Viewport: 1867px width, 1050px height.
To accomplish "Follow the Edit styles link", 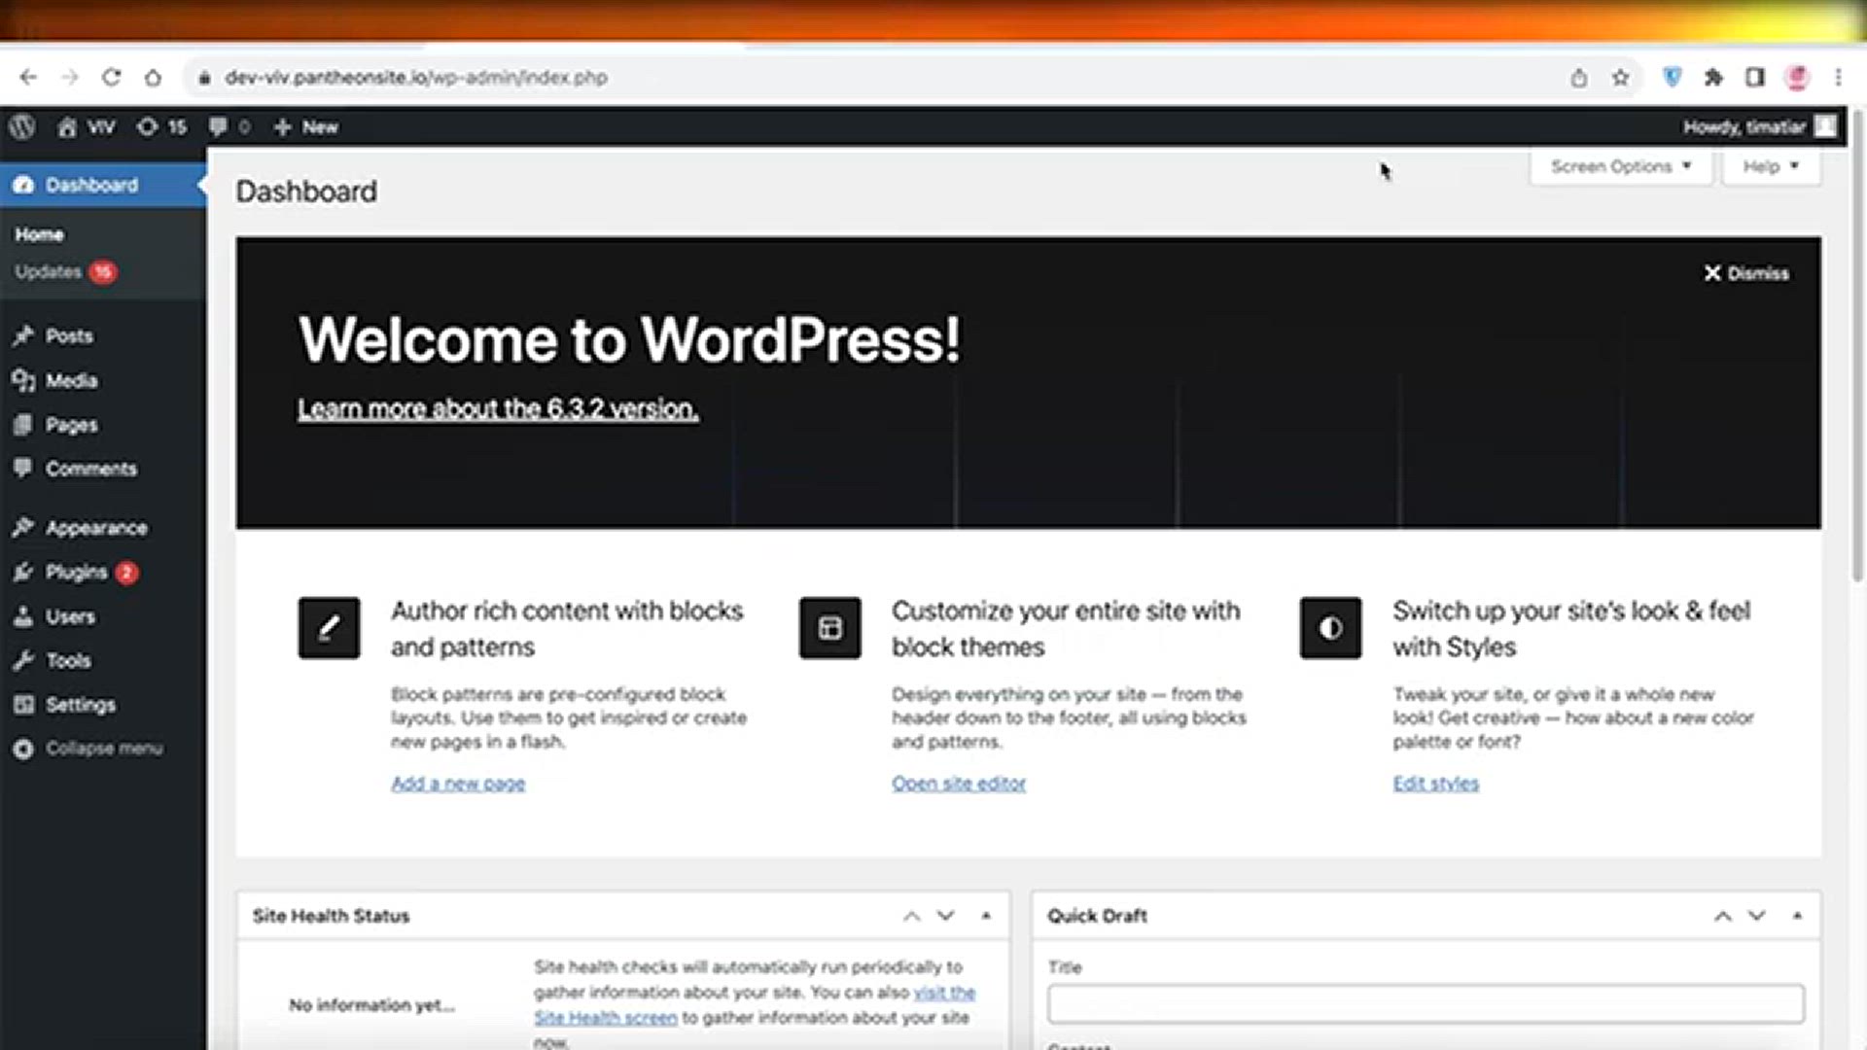I will [1435, 784].
